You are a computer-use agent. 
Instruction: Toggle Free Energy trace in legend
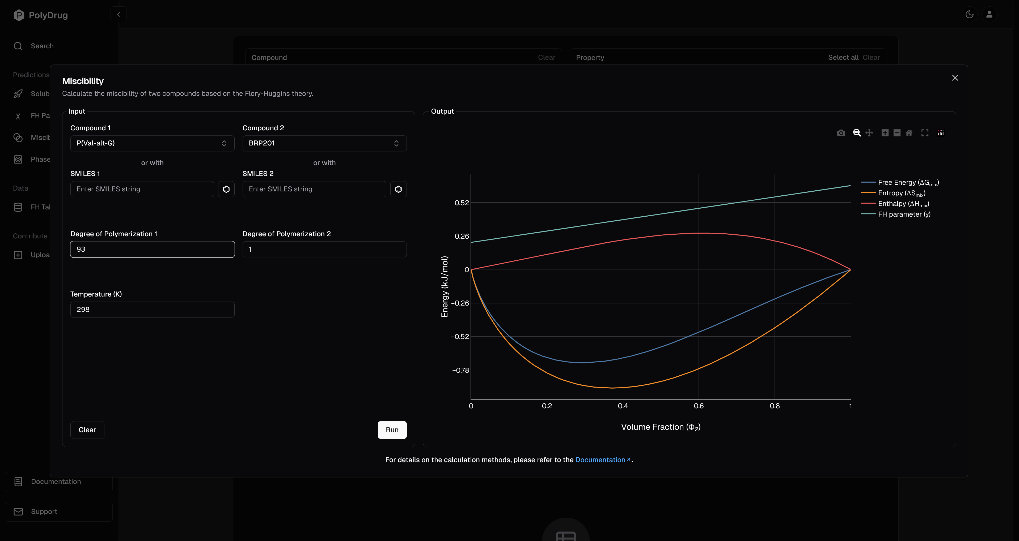[x=908, y=183]
